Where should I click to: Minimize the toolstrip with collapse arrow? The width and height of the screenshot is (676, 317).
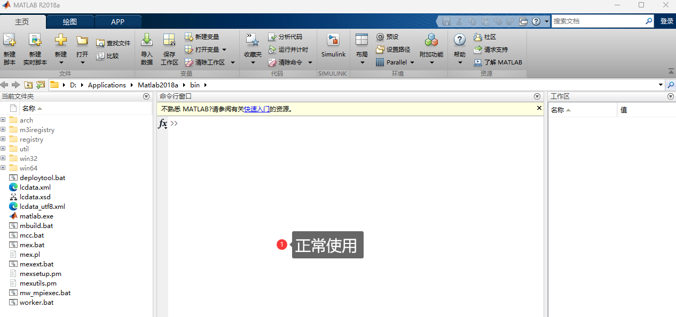click(x=671, y=71)
